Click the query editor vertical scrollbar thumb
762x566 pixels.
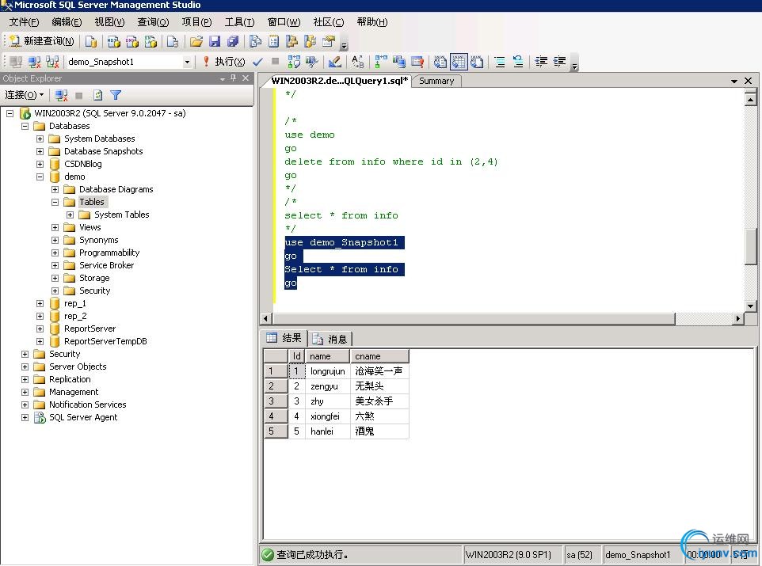tap(750, 247)
